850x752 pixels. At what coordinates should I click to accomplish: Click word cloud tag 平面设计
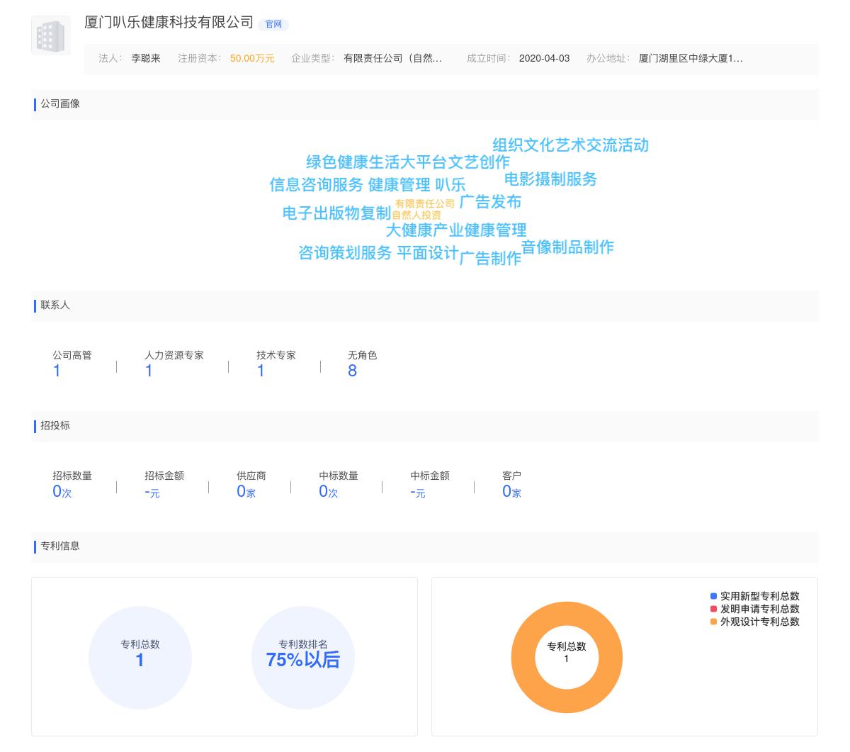point(428,253)
